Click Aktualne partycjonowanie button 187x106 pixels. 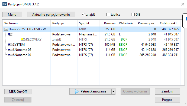(x=51, y=15)
